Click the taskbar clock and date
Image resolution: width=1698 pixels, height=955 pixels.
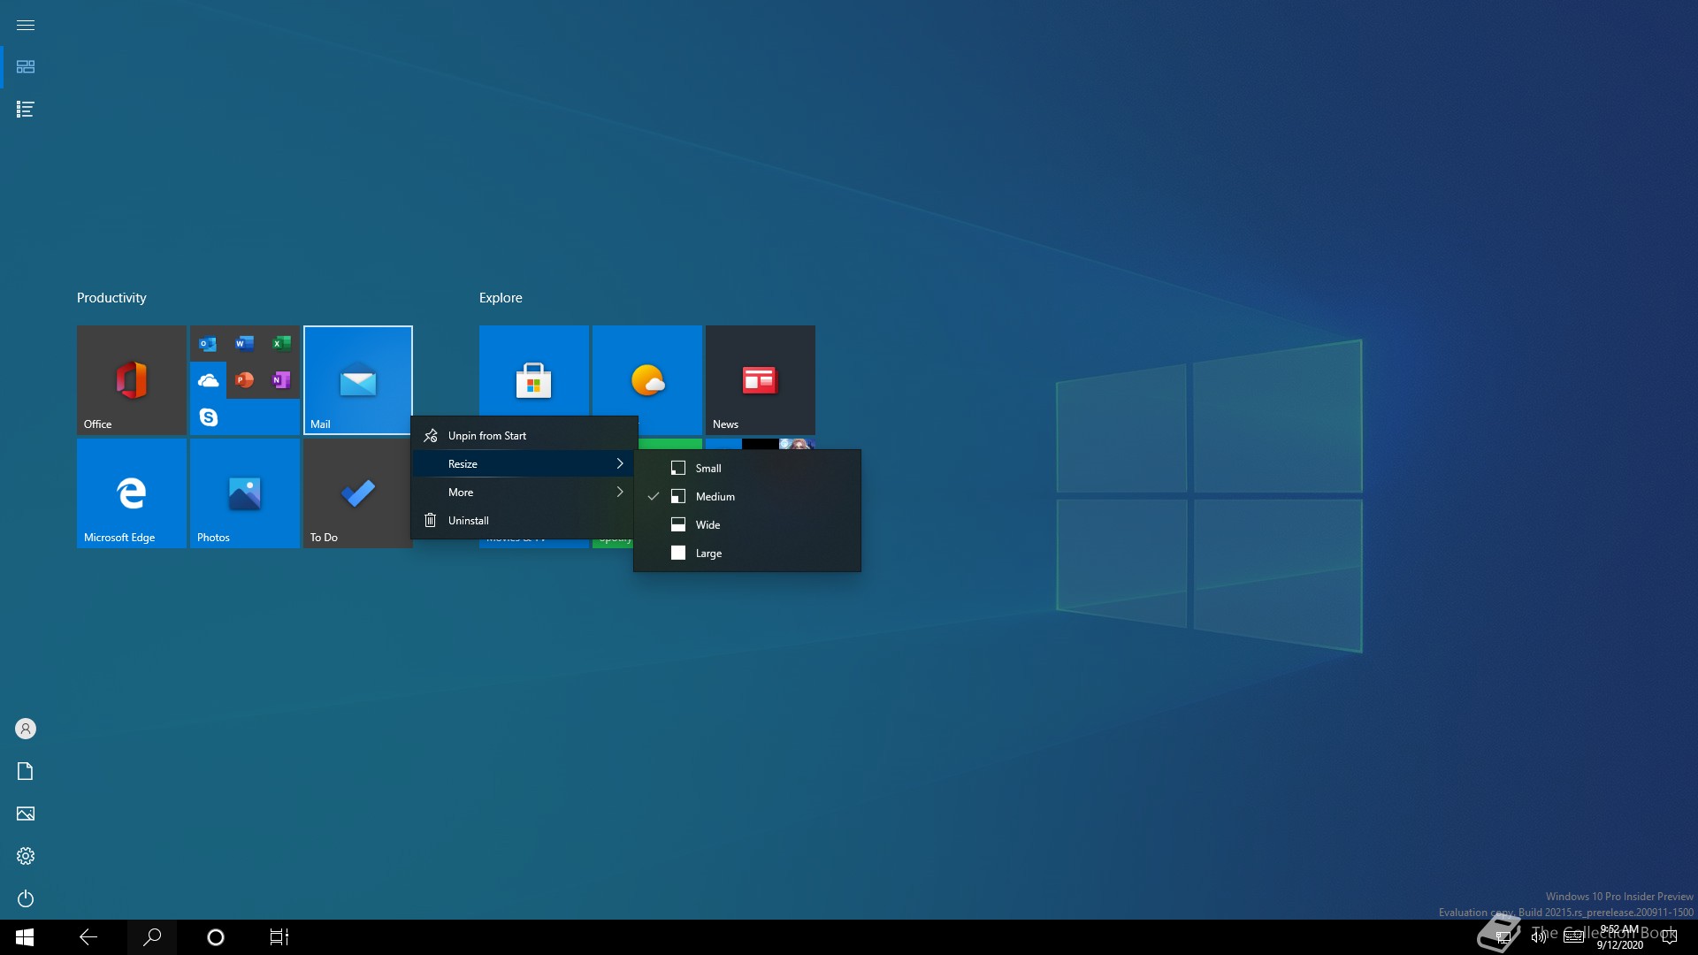(1619, 937)
